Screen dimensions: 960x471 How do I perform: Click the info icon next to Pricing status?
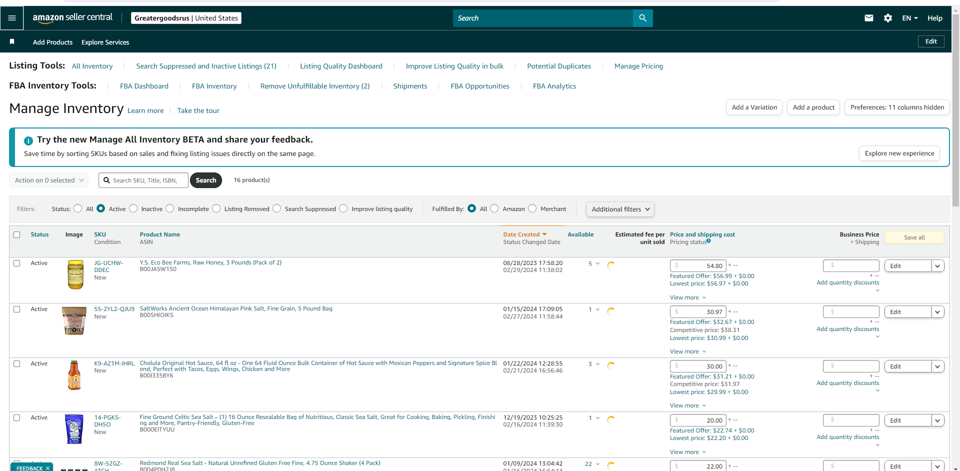708,241
